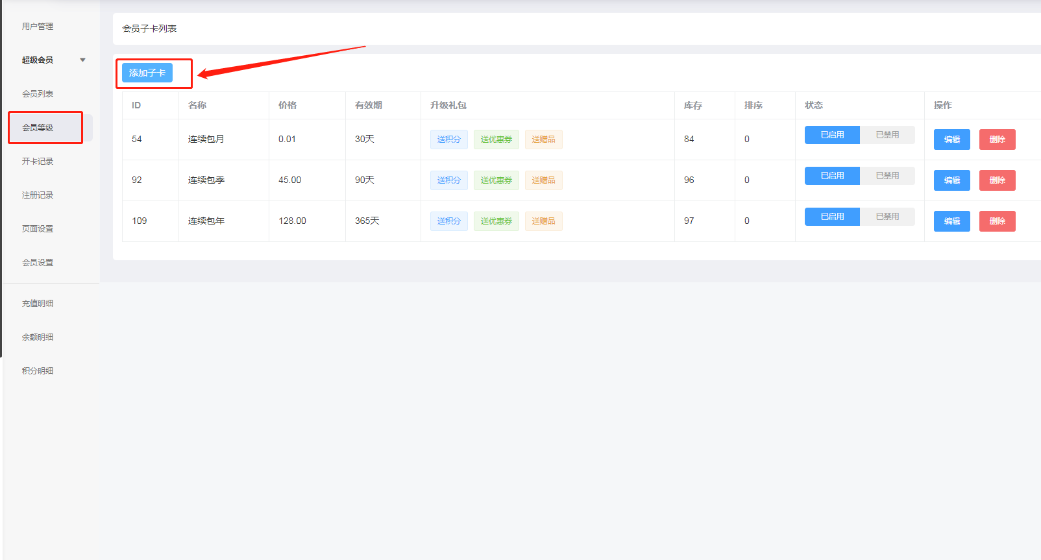Edit the 连续包月 sub-card

[x=952, y=140]
